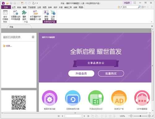Switch to the 编辑 ribbon tab
The height and width of the screenshot is (119, 155).
[24, 7]
